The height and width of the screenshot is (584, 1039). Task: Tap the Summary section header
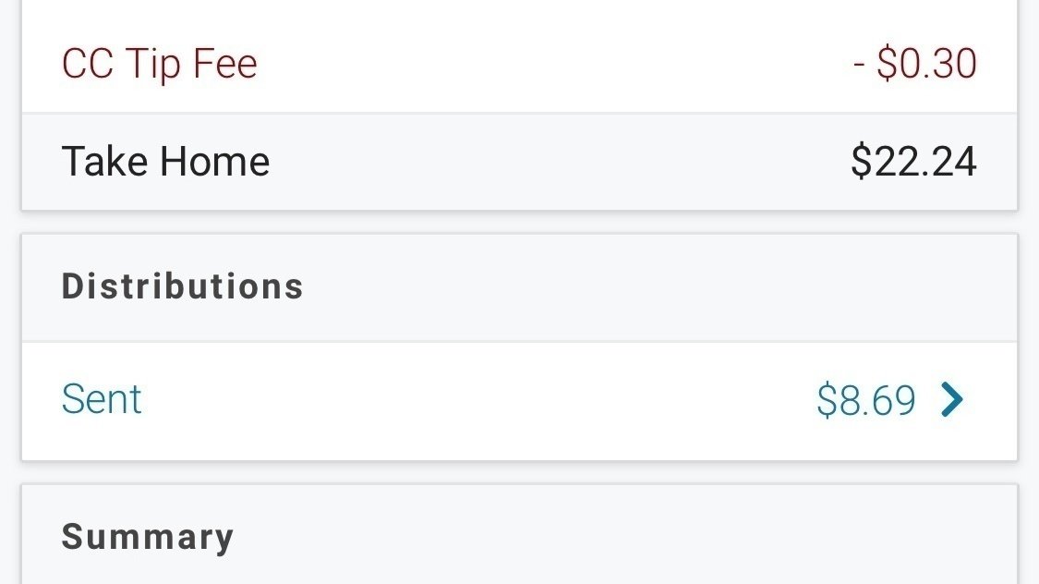pyautogui.click(x=147, y=537)
